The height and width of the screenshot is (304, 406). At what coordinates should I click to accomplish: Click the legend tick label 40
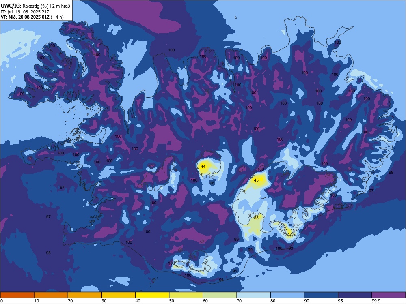coord(138,301)
